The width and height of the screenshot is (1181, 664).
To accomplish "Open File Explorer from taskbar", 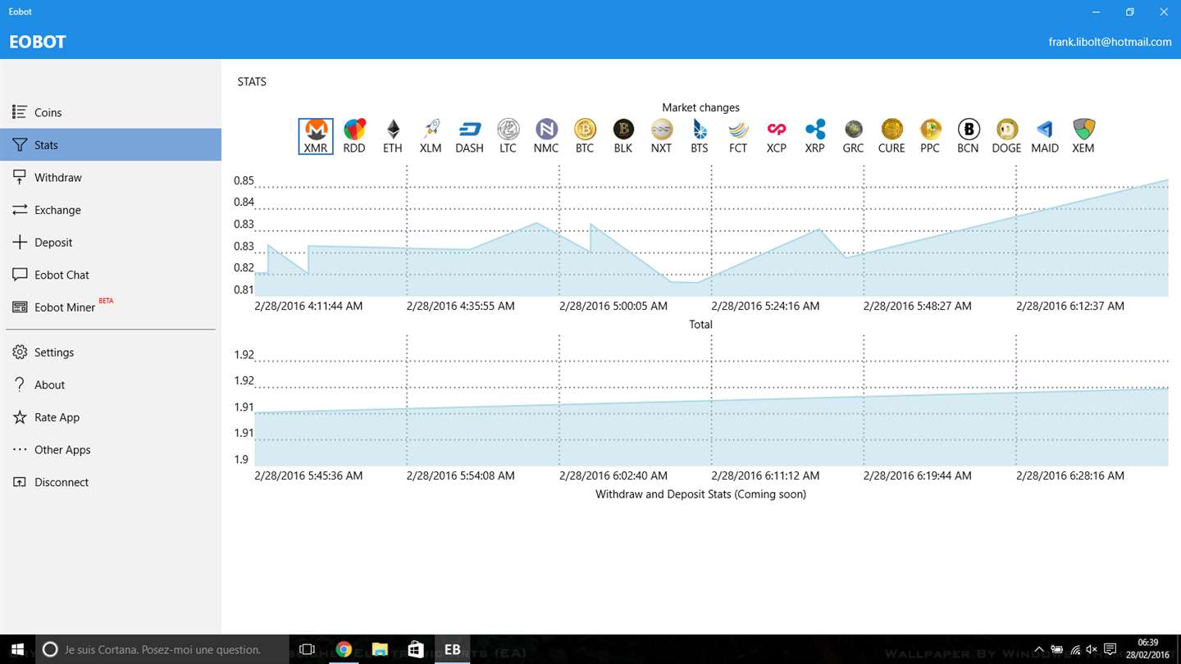I will (x=380, y=649).
